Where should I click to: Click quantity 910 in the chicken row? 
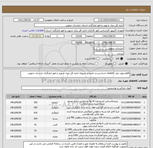36,113
